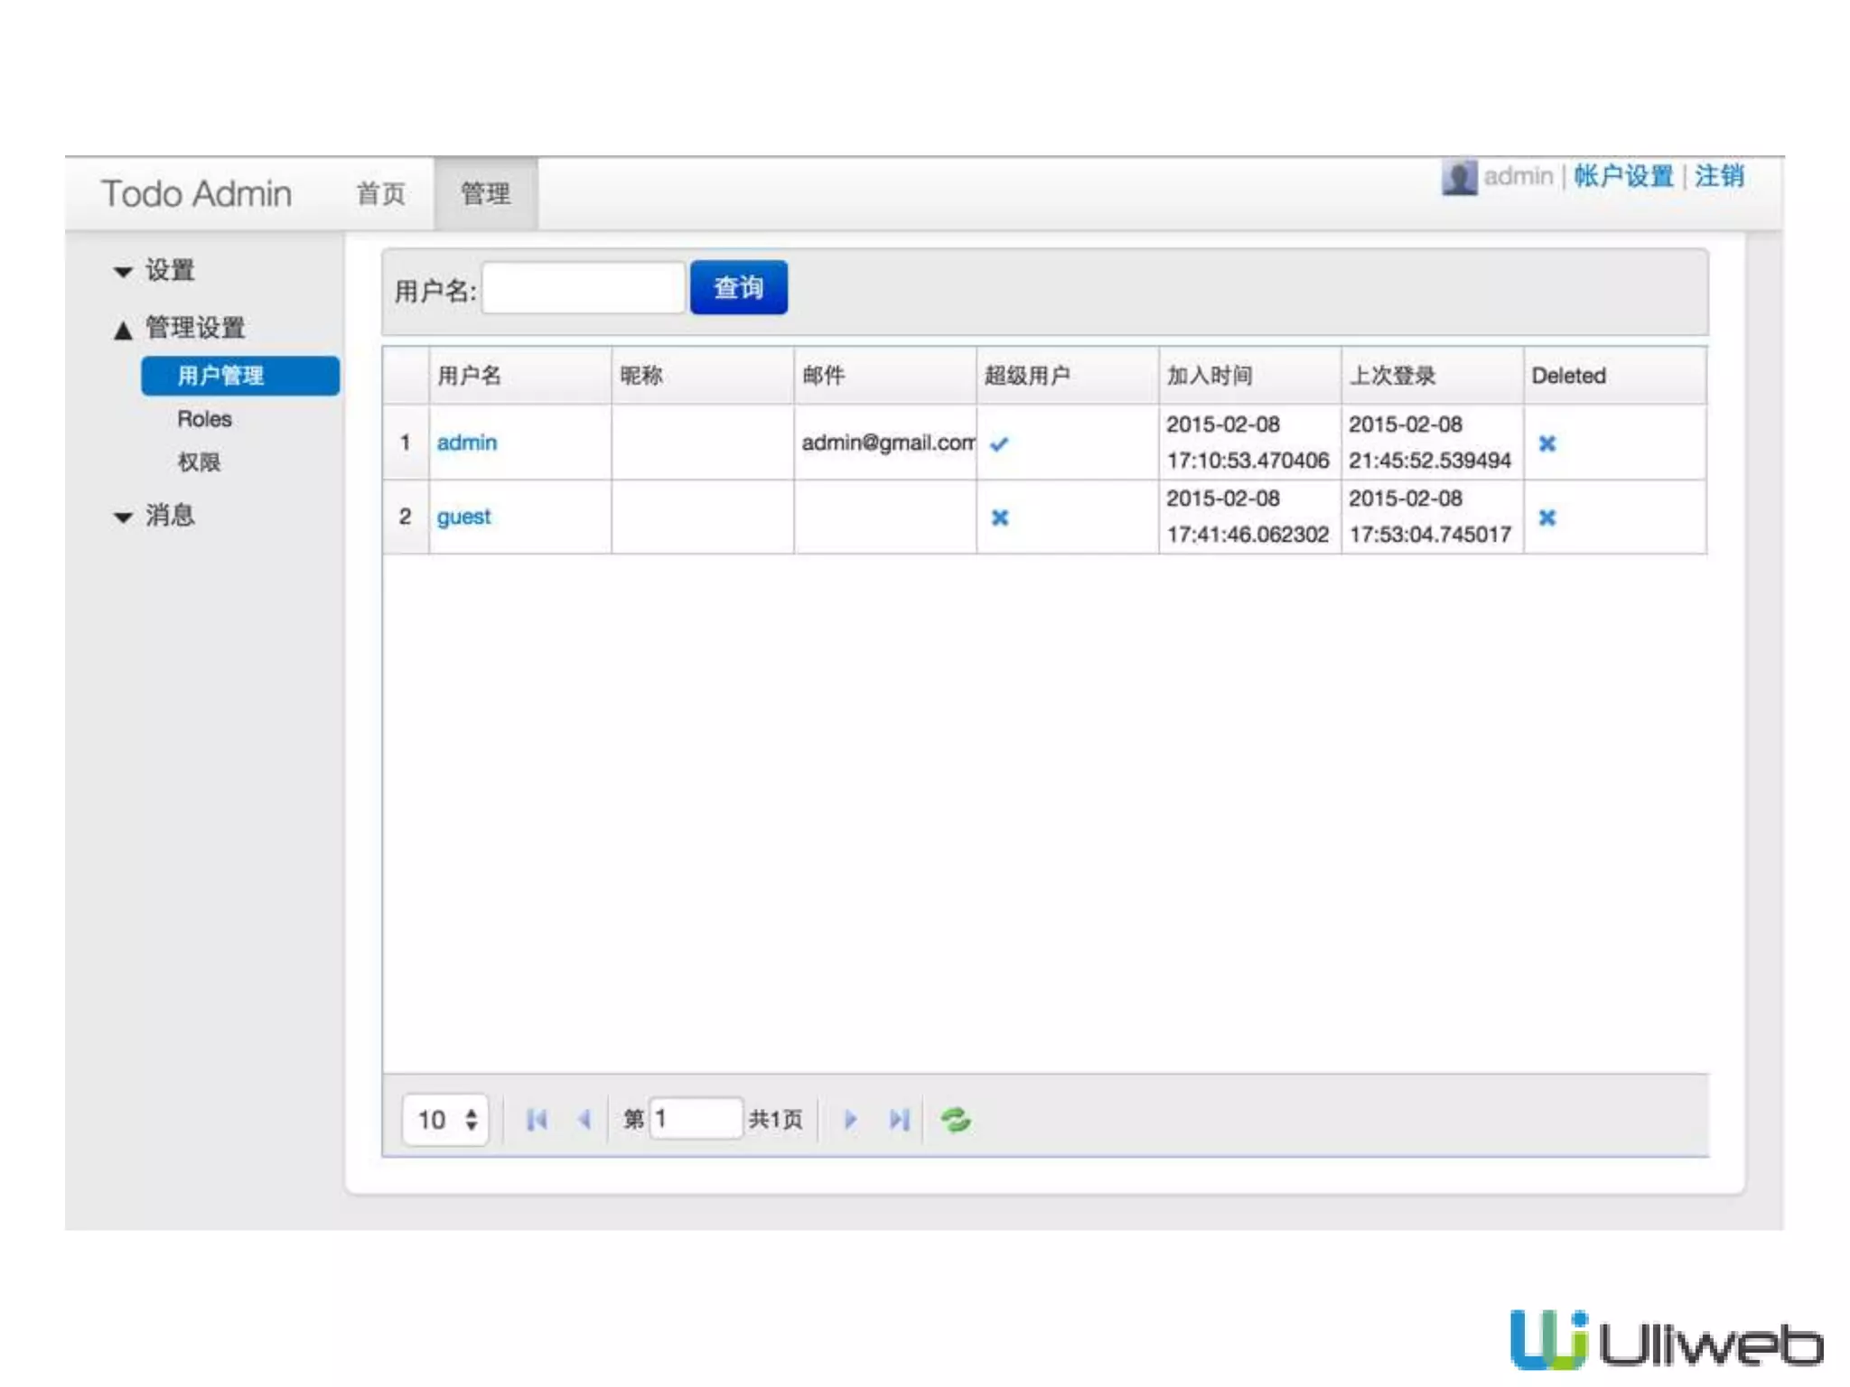Jump to last page icon
Screen dimensions: 1850x1387
click(899, 1120)
